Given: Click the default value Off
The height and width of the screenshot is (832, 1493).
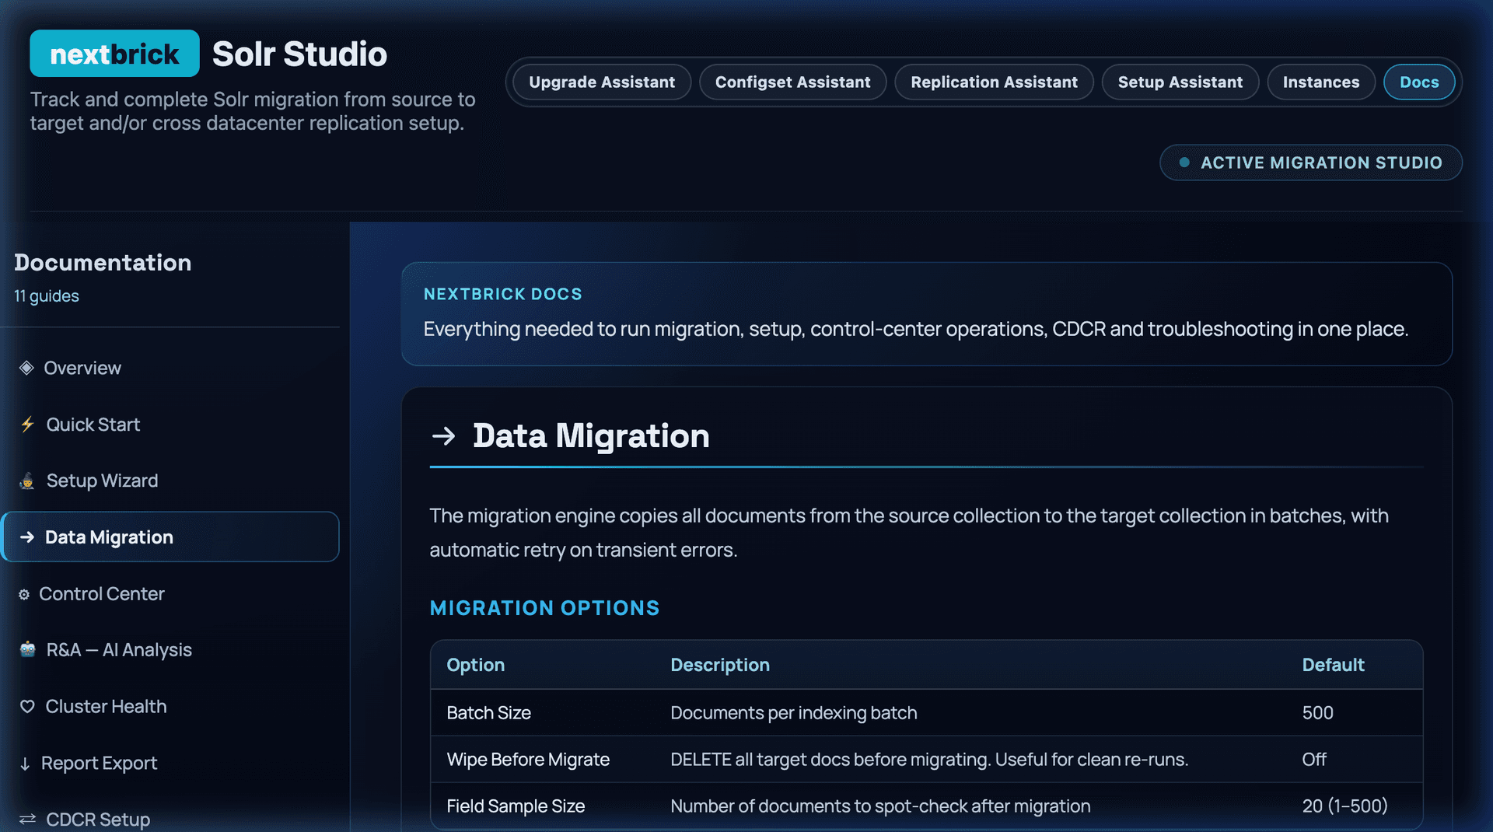Looking at the screenshot, I should tap(1314, 760).
